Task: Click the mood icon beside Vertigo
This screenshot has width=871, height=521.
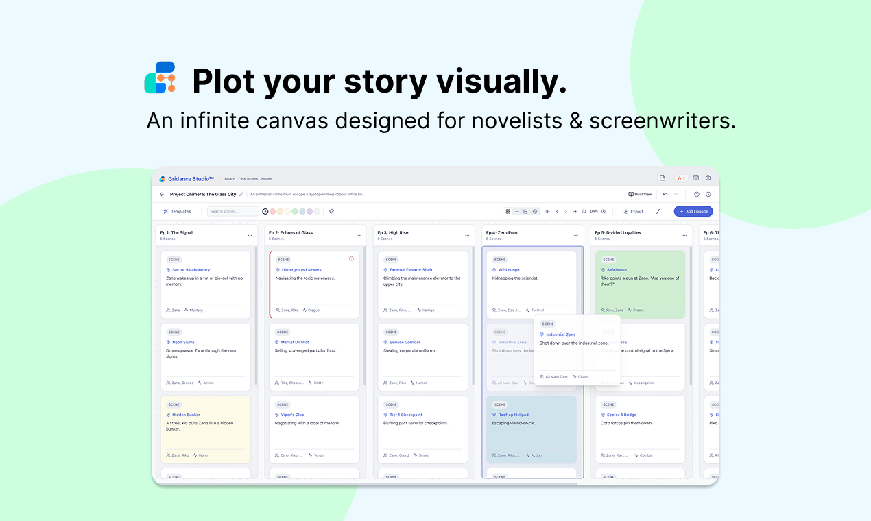Action: pos(419,311)
